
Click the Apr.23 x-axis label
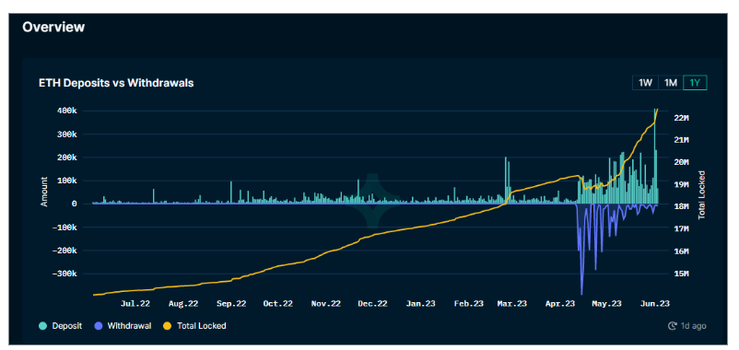pos(560,304)
